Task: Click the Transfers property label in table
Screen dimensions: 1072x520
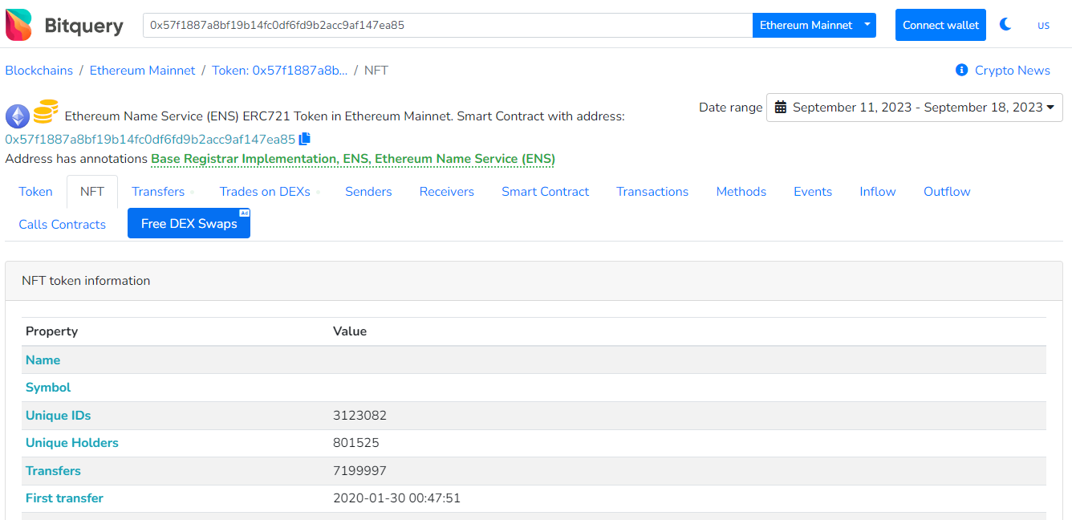Action: (54, 470)
